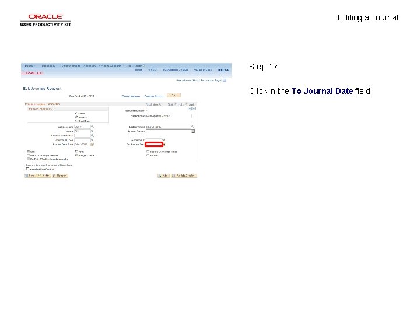Select the Once process frequency option
This screenshot has width=420, height=315.
coord(76,113)
